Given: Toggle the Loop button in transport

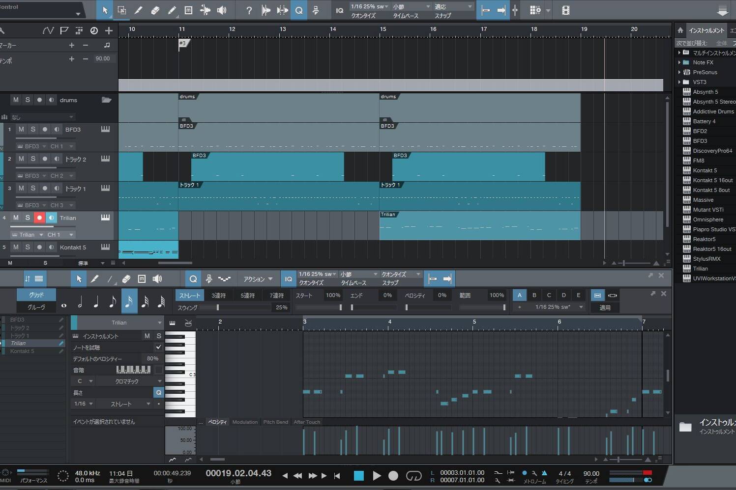Looking at the screenshot, I should tap(413, 476).
